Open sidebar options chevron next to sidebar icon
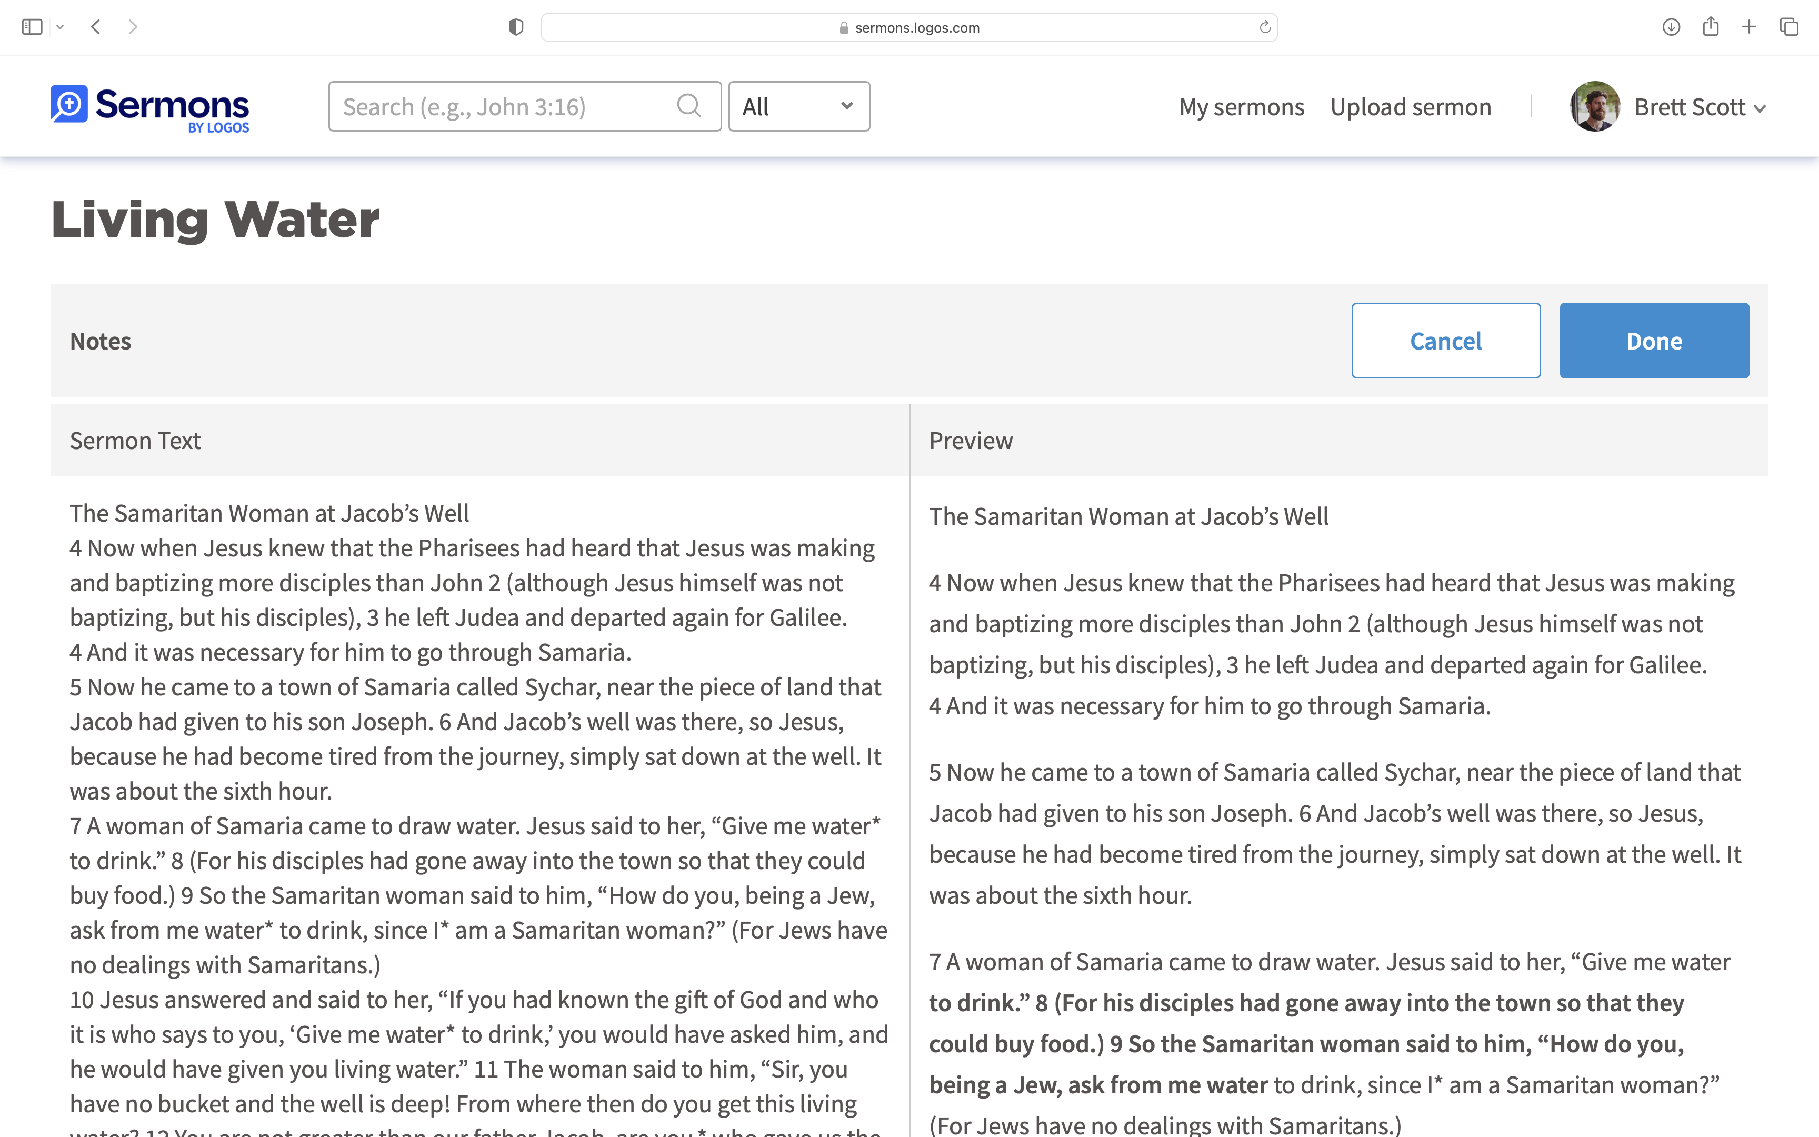The image size is (1819, 1137). 60,27
